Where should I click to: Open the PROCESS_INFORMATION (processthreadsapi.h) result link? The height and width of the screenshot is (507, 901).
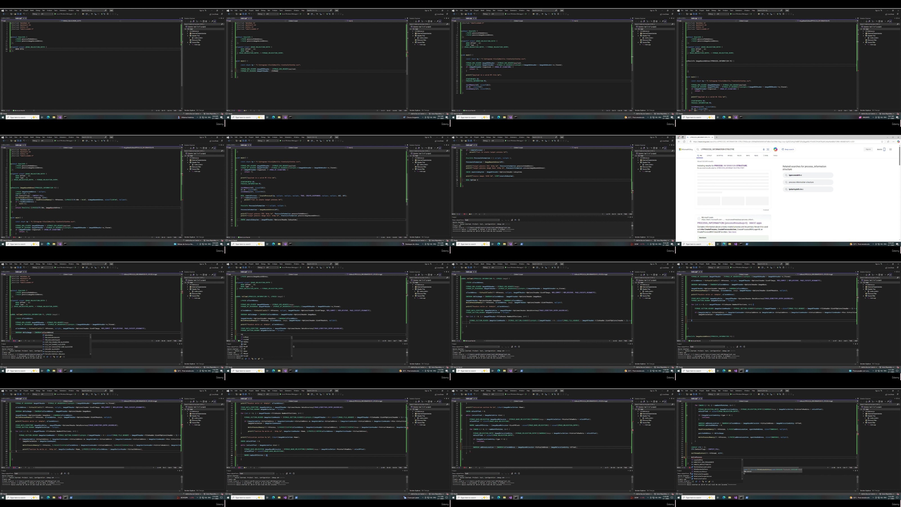point(729,223)
